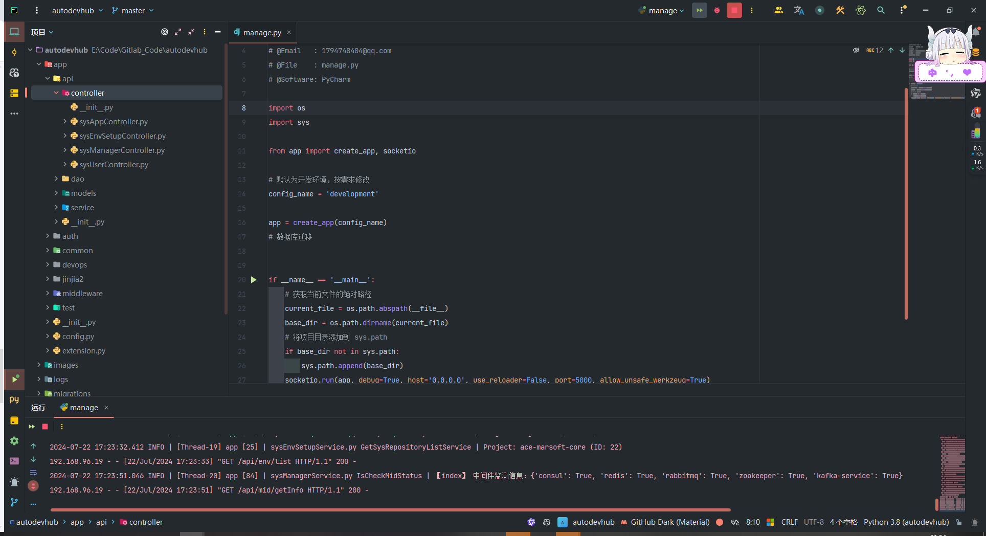Open the Git branch tool window
Screen dimensions: 986x536
click(14, 502)
